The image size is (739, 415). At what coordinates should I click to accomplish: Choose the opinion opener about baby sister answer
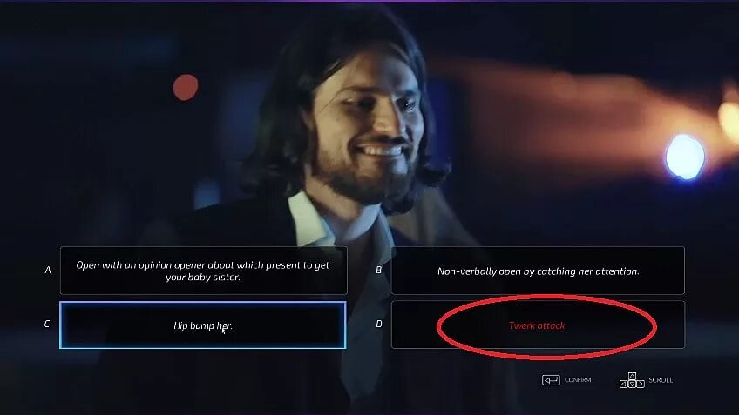(203, 271)
